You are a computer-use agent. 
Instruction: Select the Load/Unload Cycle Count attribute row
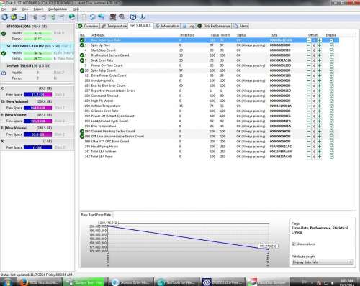point(210,121)
